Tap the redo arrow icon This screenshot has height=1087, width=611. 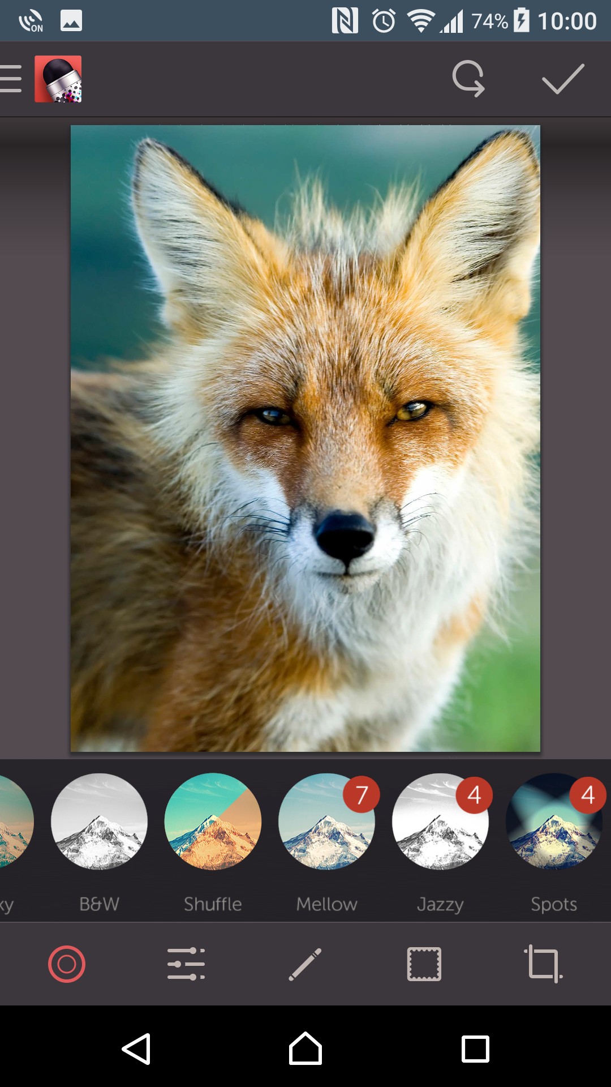(468, 79)
